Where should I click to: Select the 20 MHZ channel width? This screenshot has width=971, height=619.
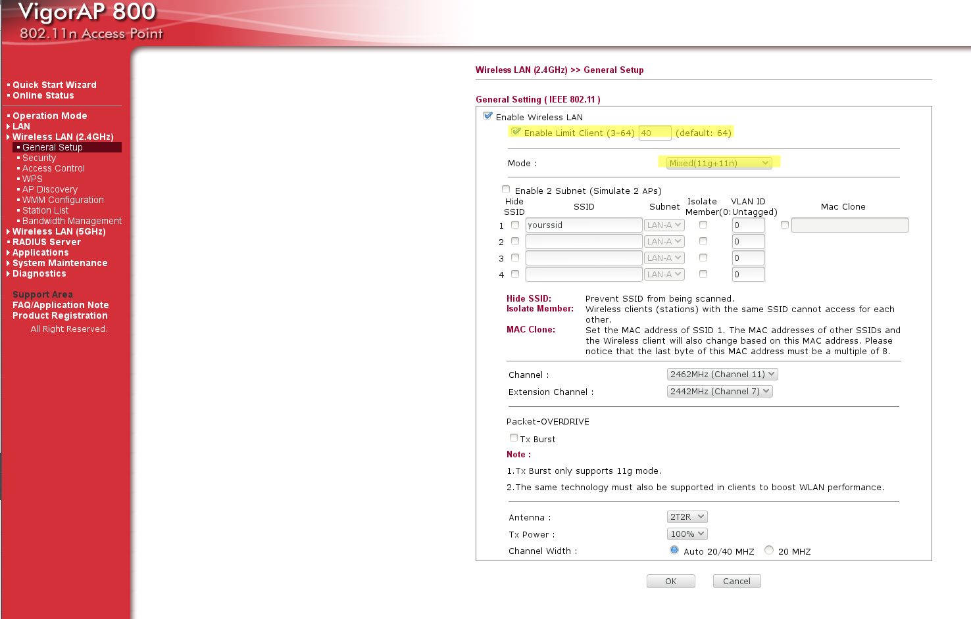(x=769, y=551)
